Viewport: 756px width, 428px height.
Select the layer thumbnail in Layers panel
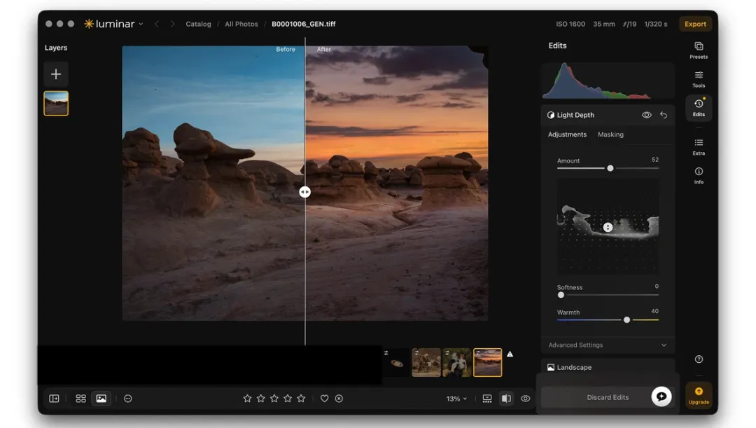(x=56, y=103)
